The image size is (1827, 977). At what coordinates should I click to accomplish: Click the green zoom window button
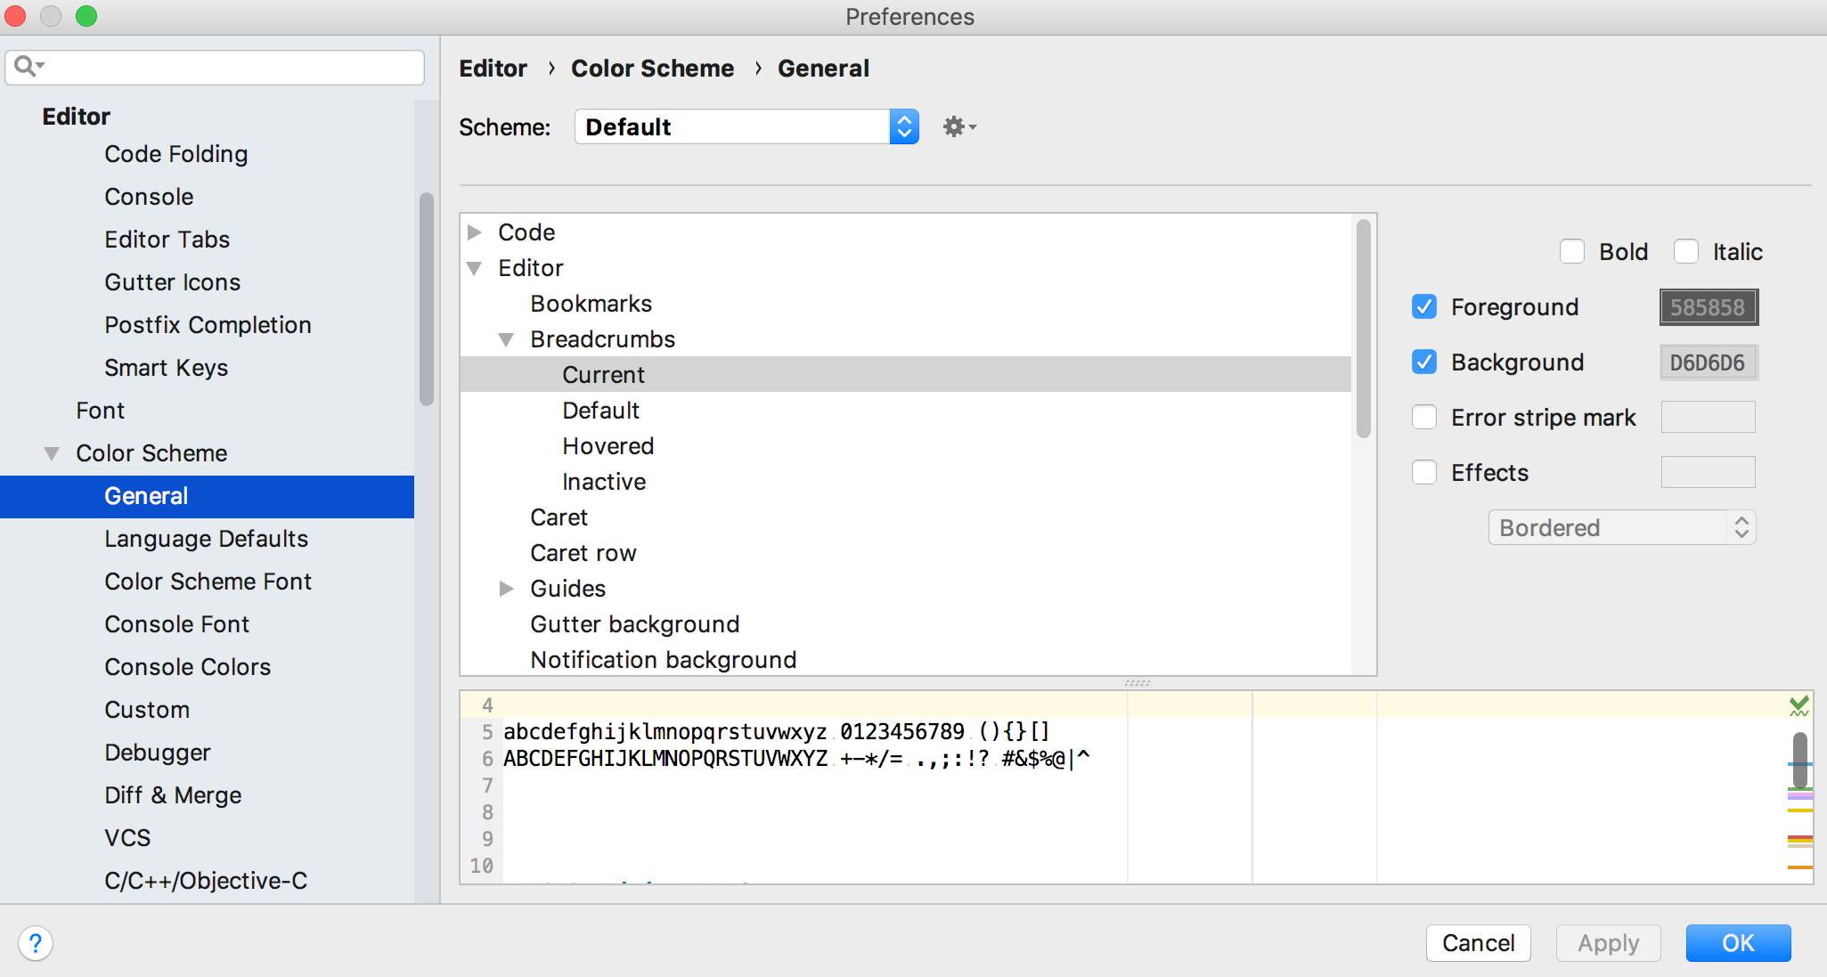(x=86, y=16)
